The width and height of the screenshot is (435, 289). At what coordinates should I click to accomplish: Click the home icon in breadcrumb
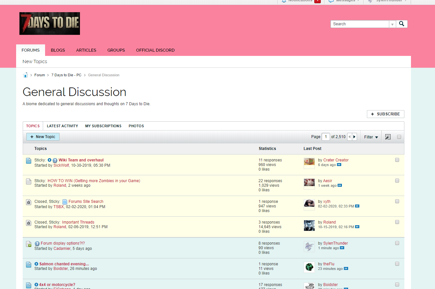25,75
